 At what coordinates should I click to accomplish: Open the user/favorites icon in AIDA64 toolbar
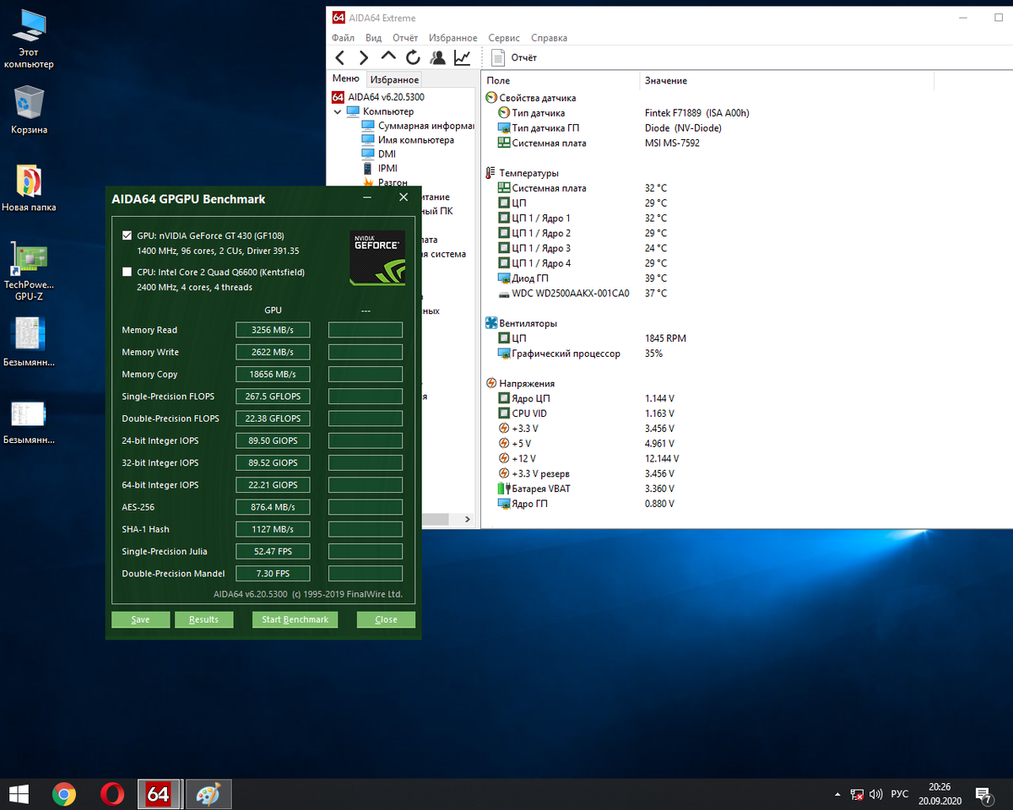click(437, 57)
